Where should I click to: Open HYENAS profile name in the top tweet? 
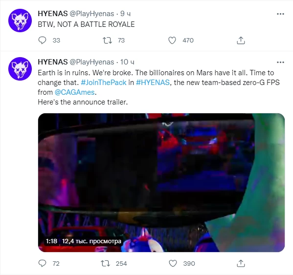(x=53, y=14)
